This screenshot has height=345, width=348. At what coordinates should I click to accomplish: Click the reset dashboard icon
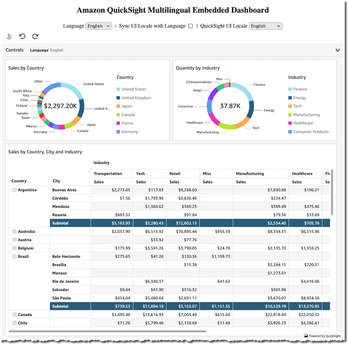[9, 36]
